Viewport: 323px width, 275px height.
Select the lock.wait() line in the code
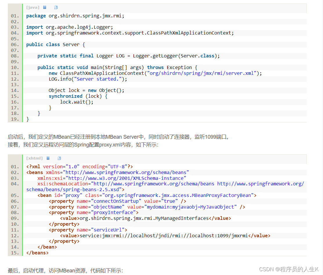tap(76, 102)
